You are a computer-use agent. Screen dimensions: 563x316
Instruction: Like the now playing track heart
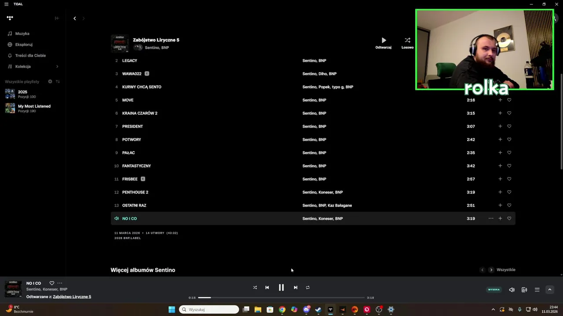[51, 283]
